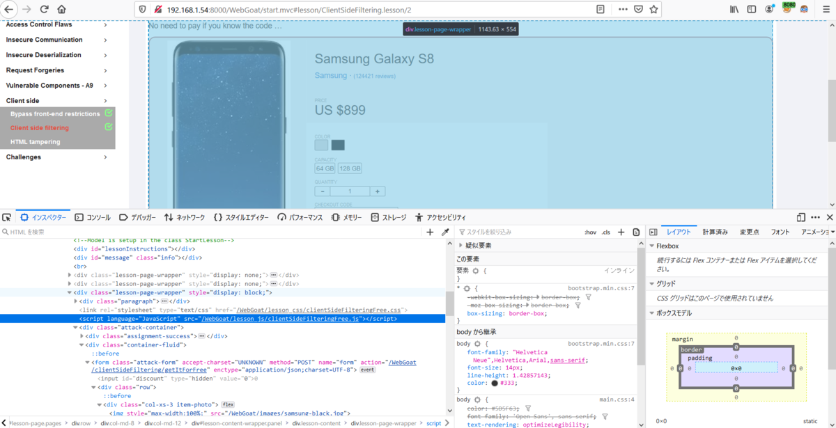This screenshot has height=428, width=836.
Task: Increase quantity with the plus button
Action: tap(377, 191)
